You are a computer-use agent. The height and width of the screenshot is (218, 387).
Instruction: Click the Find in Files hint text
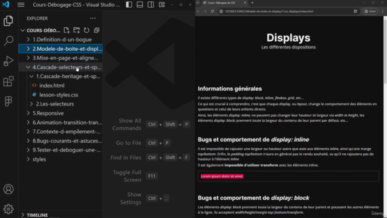click(126, 157)
